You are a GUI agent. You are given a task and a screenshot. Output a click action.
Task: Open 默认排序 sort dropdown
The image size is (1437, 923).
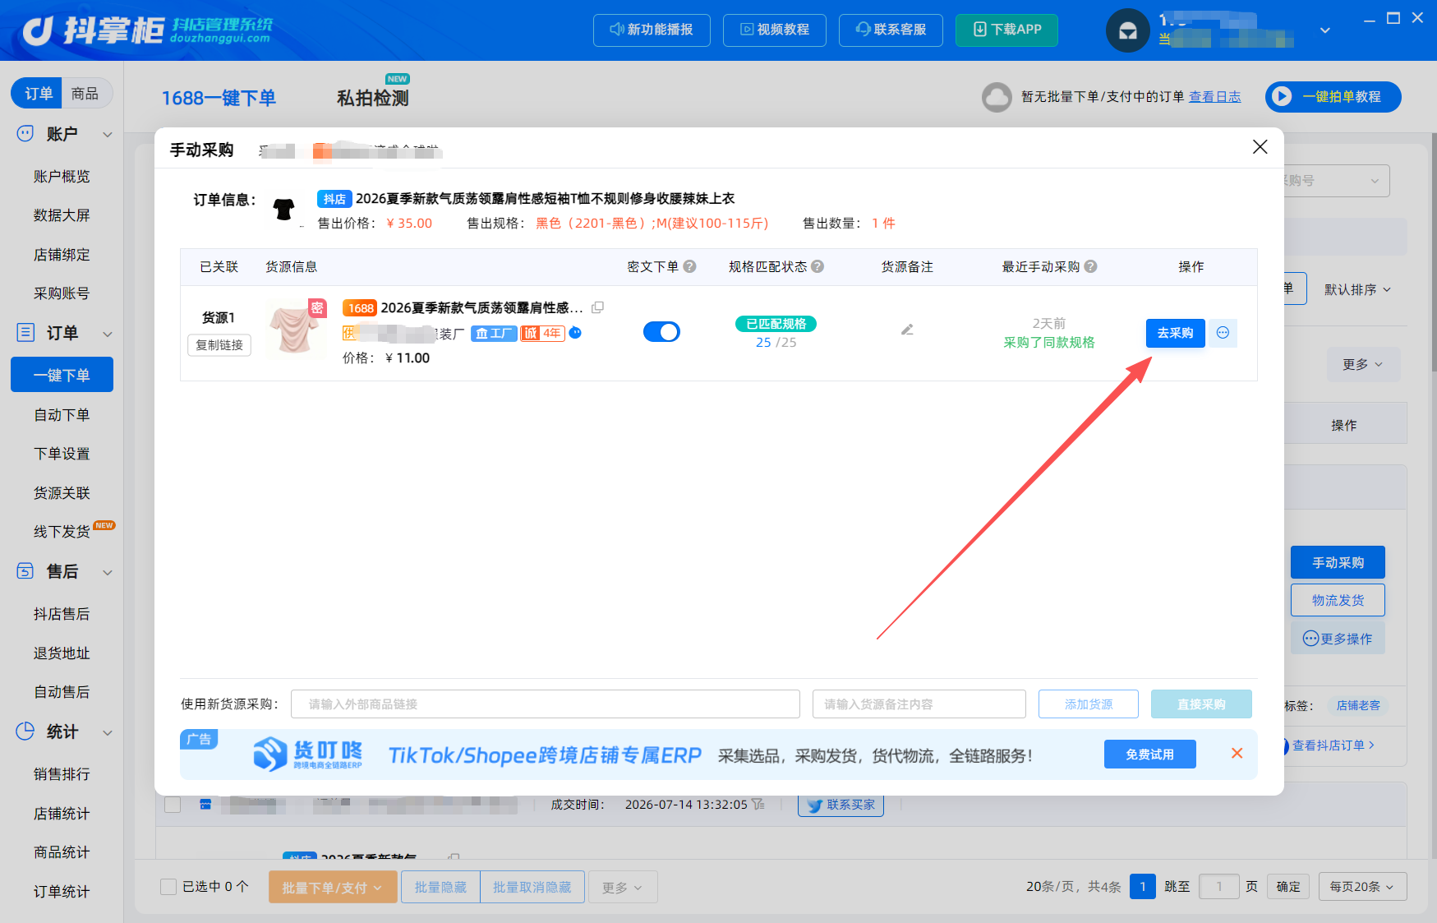click(1357, 289)
